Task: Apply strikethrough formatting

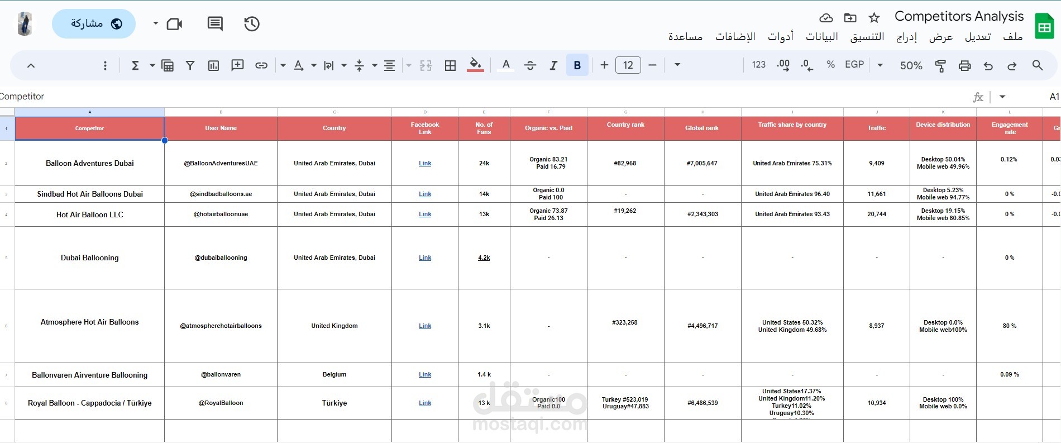Action: click(530, 65)
